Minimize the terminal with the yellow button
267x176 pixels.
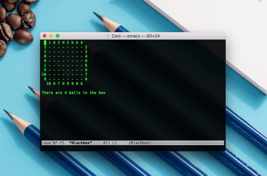(x=51, y=36)
